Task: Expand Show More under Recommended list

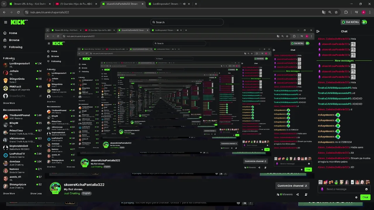Action: coord(9,193)
